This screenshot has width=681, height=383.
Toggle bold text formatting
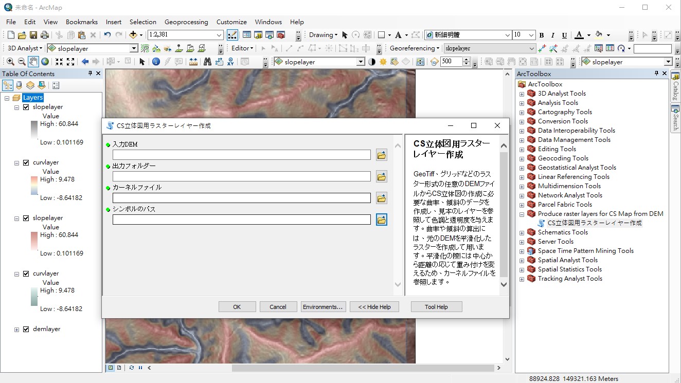542,35
